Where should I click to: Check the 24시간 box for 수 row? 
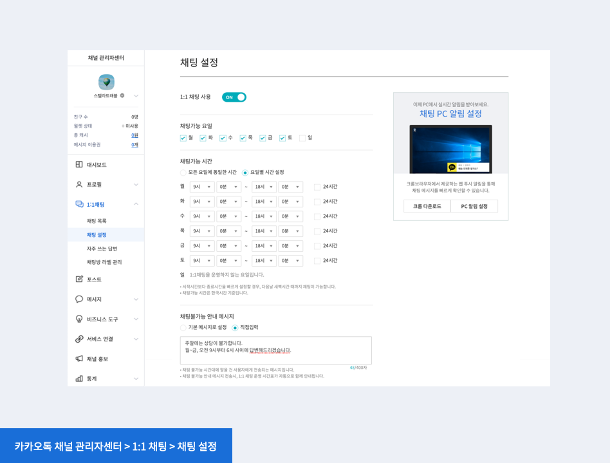click(x=317, y=216)
